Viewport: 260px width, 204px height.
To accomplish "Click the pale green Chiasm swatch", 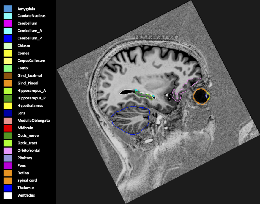I will (x=8, y=46).
